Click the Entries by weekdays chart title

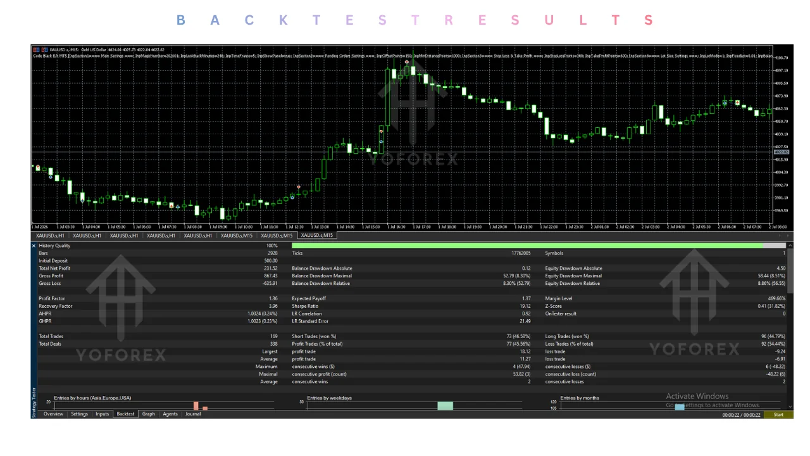click(x=329, y=398)
